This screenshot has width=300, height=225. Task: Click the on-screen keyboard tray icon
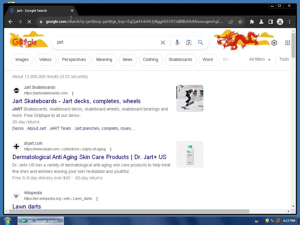coord(257,221)
